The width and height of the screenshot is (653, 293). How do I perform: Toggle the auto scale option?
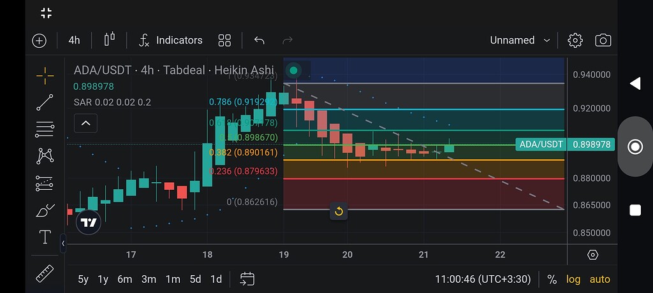tap(599, 279)
